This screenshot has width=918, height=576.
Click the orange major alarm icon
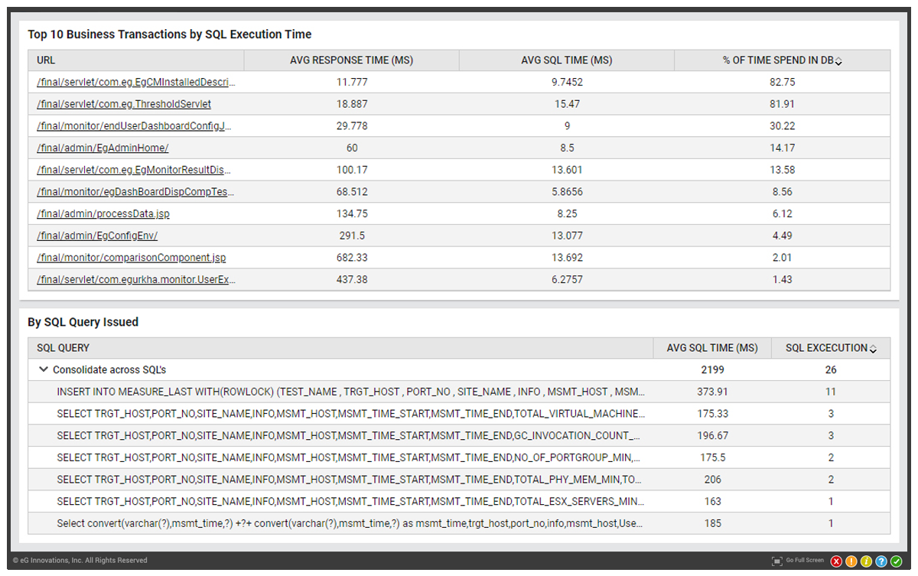851,561
